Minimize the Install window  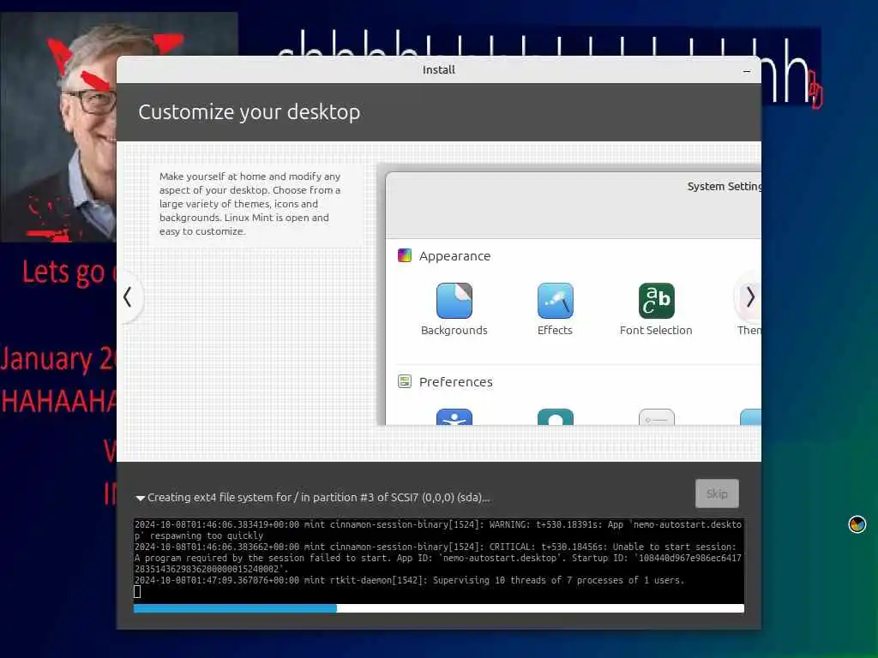coord(747,71)
